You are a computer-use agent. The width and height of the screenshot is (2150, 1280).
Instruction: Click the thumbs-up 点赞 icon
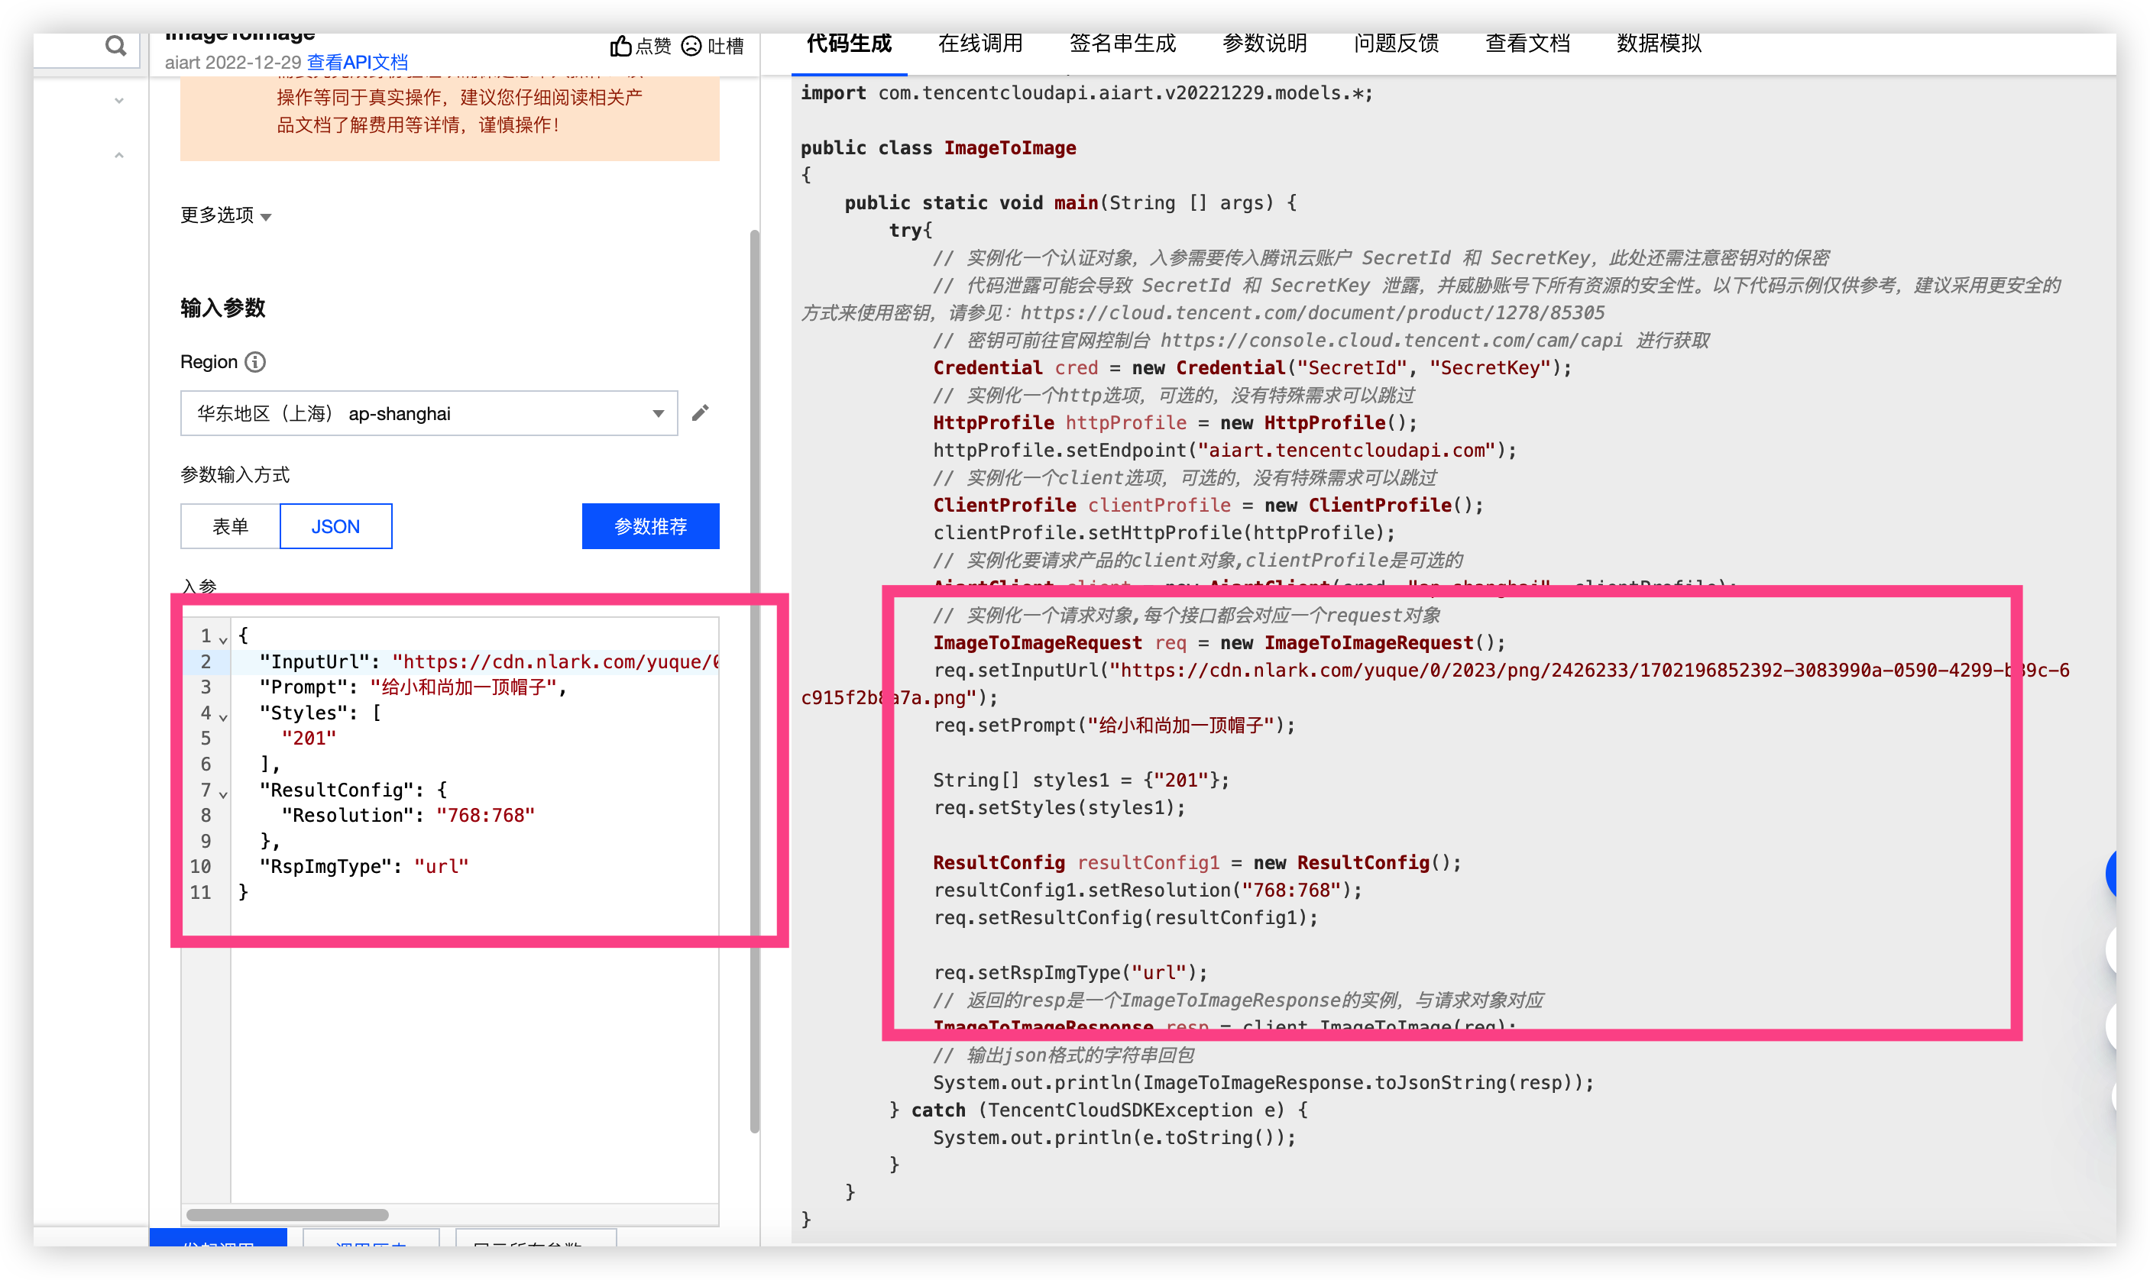coord(620,46)
